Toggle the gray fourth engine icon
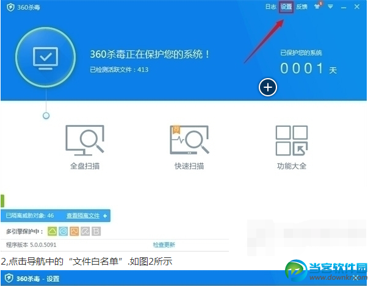 point(85,231)
